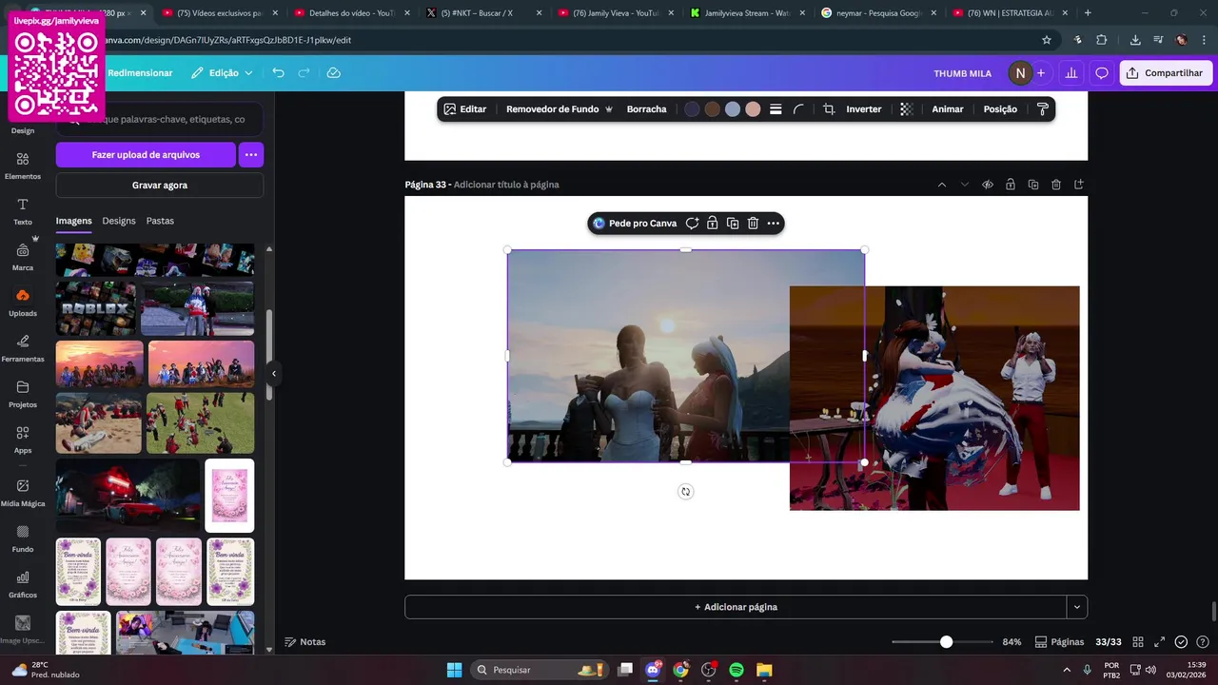Click the help question mark icon
The width and height of the screenshot is (1218, 685).
click(x=1203, y=642)
